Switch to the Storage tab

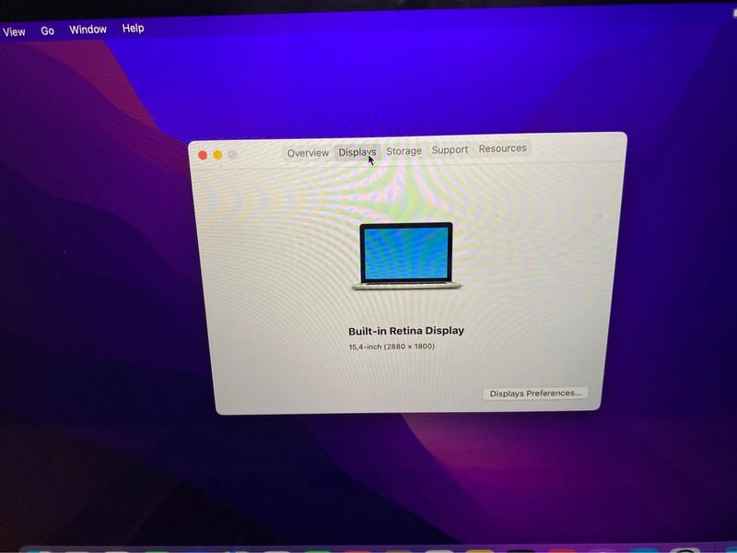pyautogui.click(x=404, y=151)
